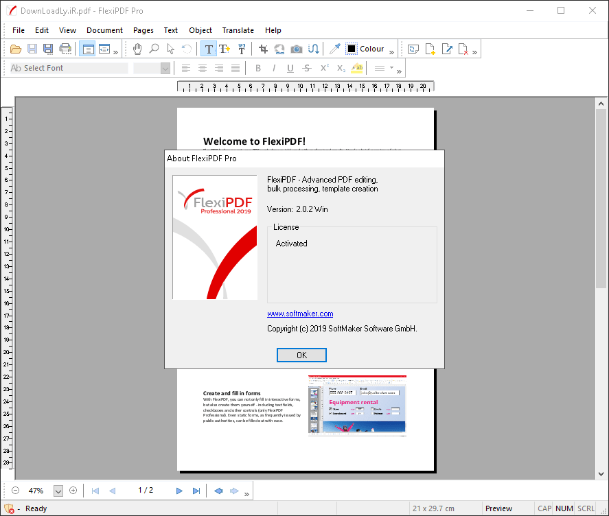Screen dimensions: 609x516
Task: Open the Translate menu
Action: click(x=238, y=30)
